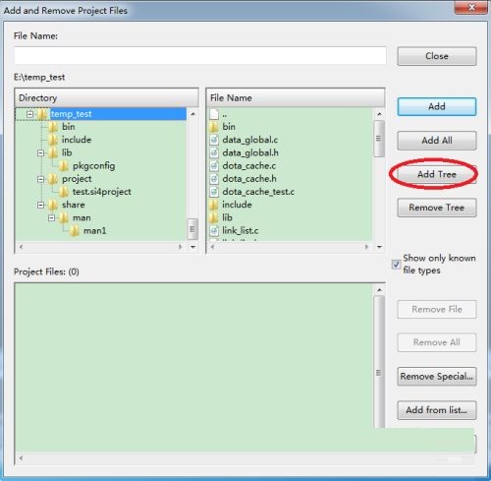Click the include folder icon in Directory tree

coord(53,140)
